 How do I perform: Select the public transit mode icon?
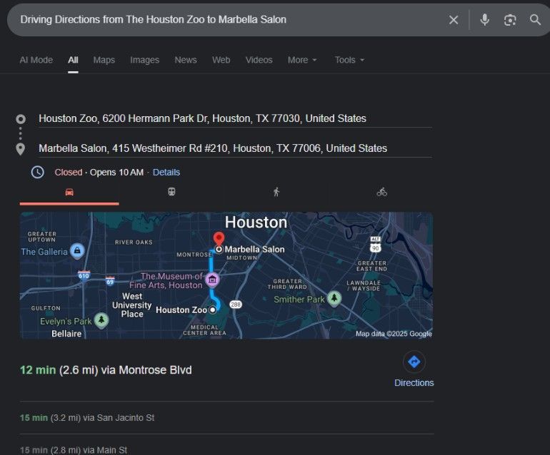[171, 192]
